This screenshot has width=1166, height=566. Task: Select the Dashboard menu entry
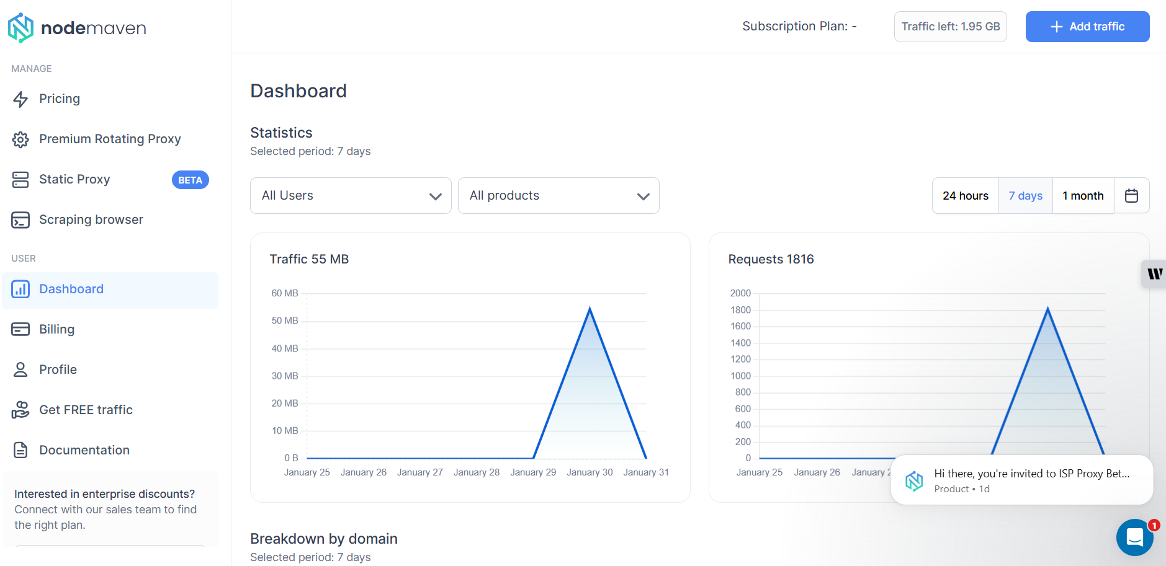coord(71,289)
